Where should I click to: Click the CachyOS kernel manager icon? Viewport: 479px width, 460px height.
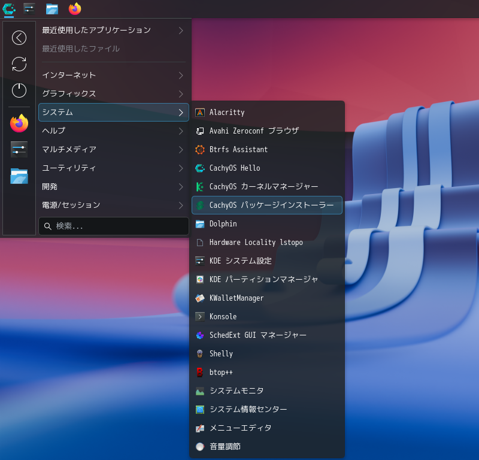point(200,187)
